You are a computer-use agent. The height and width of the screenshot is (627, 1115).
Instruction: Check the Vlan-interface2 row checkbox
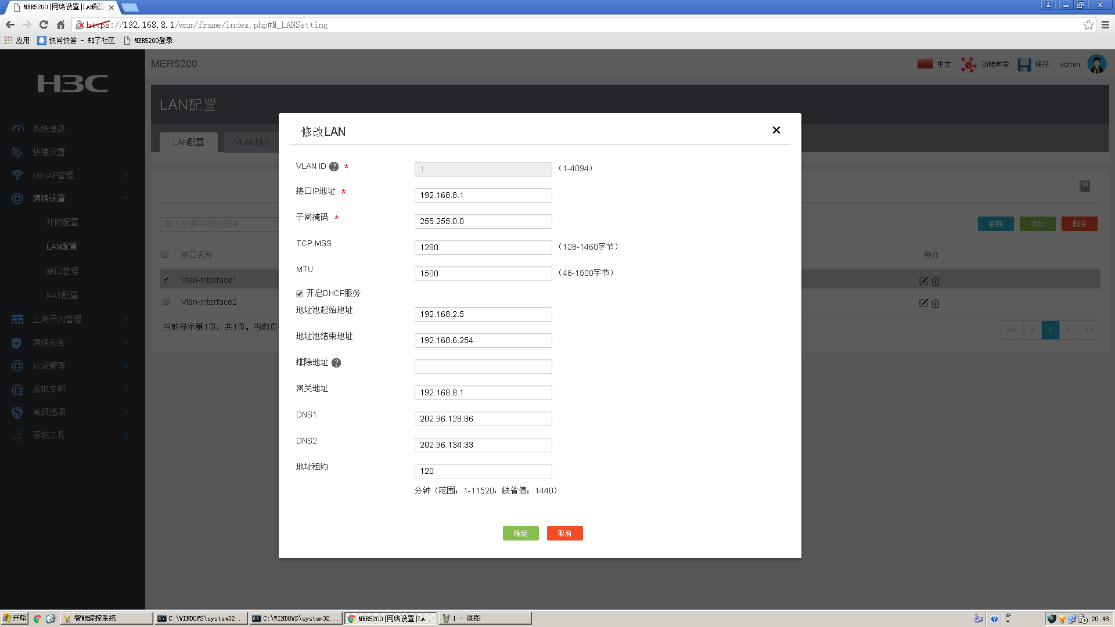[166, 301]
